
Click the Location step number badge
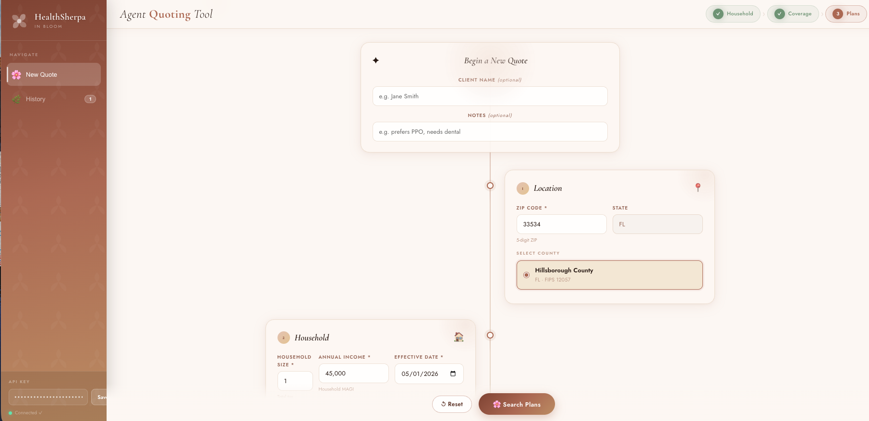522,188
